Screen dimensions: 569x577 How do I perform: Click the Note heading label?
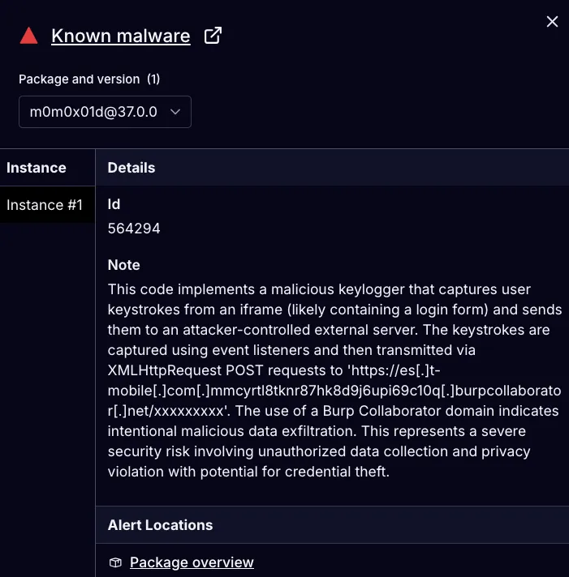pyautogui.click(x=123, y=265)
